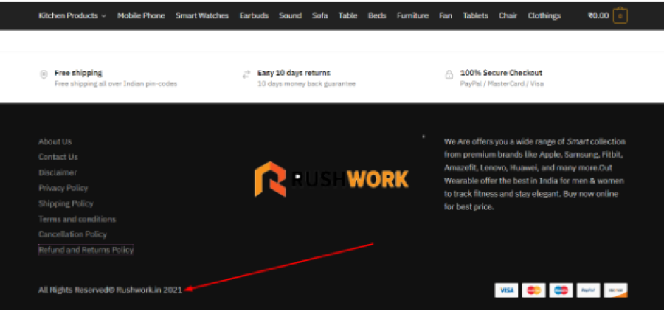
Task: Click 'PayPal / MasterCard / Visa' text
Action: pos(502,84)
